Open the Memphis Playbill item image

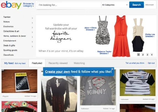pos(19,81)
